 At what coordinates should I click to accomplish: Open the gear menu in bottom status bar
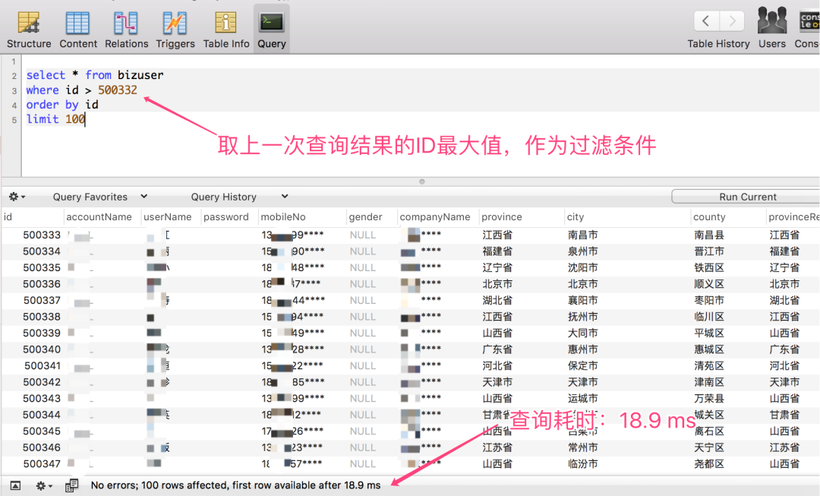(44, 485)
